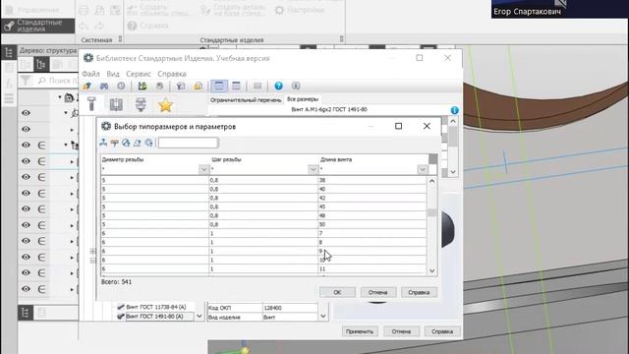Click the Стандартные изделия panel button in KOMPAS

38,26
